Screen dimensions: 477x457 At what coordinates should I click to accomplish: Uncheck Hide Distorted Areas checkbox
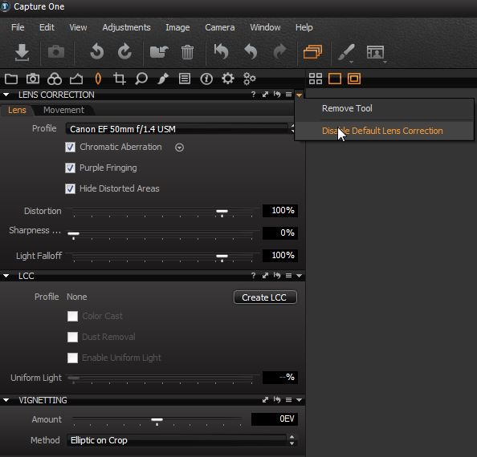pyautogui.click(x=71, y=188)
